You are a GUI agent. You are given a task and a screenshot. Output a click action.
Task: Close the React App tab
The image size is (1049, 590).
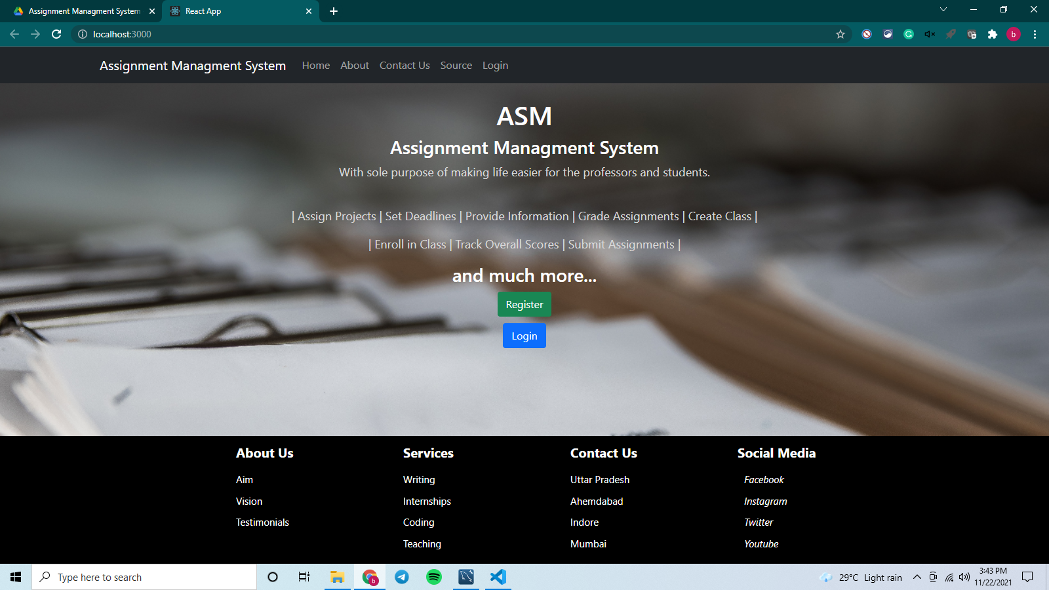tap(309, 11)
